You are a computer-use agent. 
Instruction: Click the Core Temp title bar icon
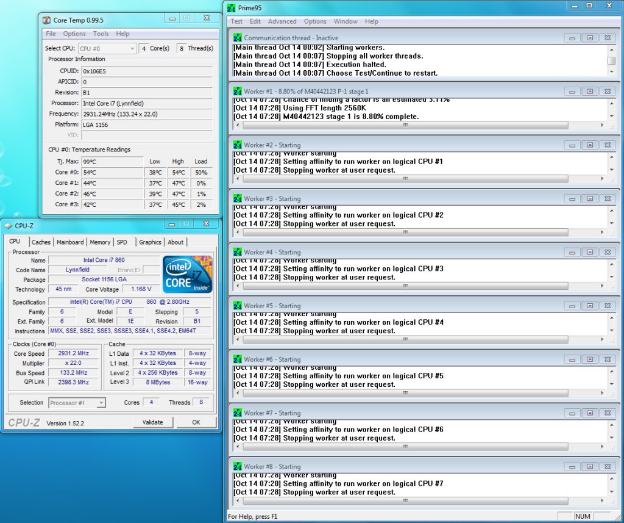(46, 20)
